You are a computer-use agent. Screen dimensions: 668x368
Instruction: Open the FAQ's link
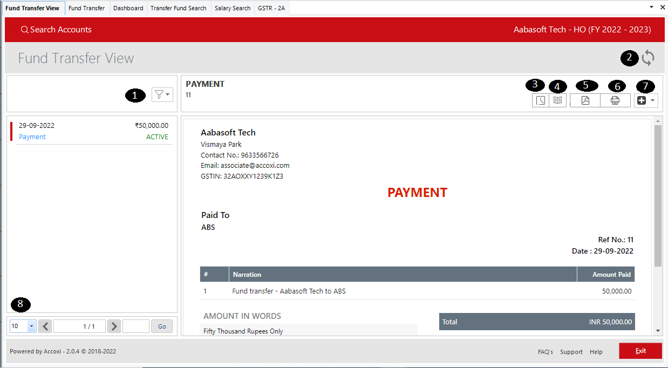coord(546,352)
